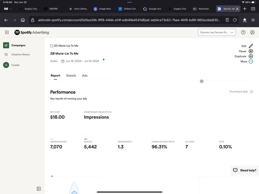This screenshot has height=194, width=259.
Task: Click the private browsing mask icon
Action: (6, 9)
